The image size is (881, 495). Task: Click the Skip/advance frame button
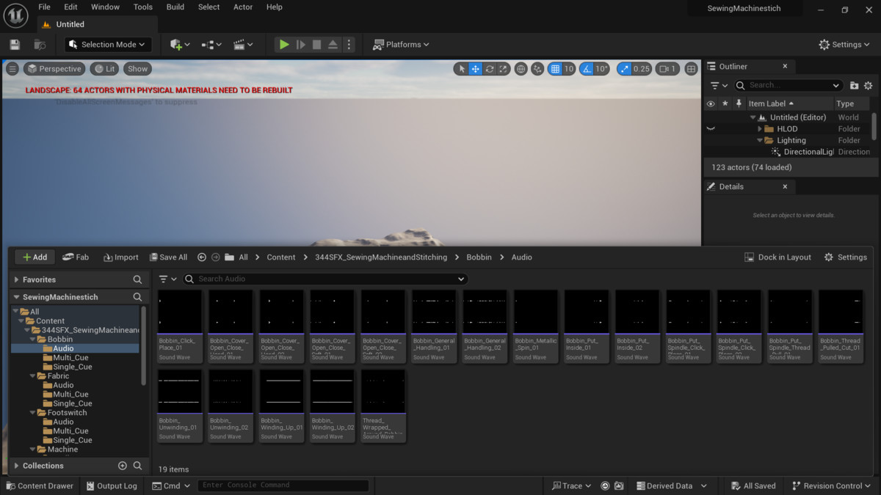(300, 45)
